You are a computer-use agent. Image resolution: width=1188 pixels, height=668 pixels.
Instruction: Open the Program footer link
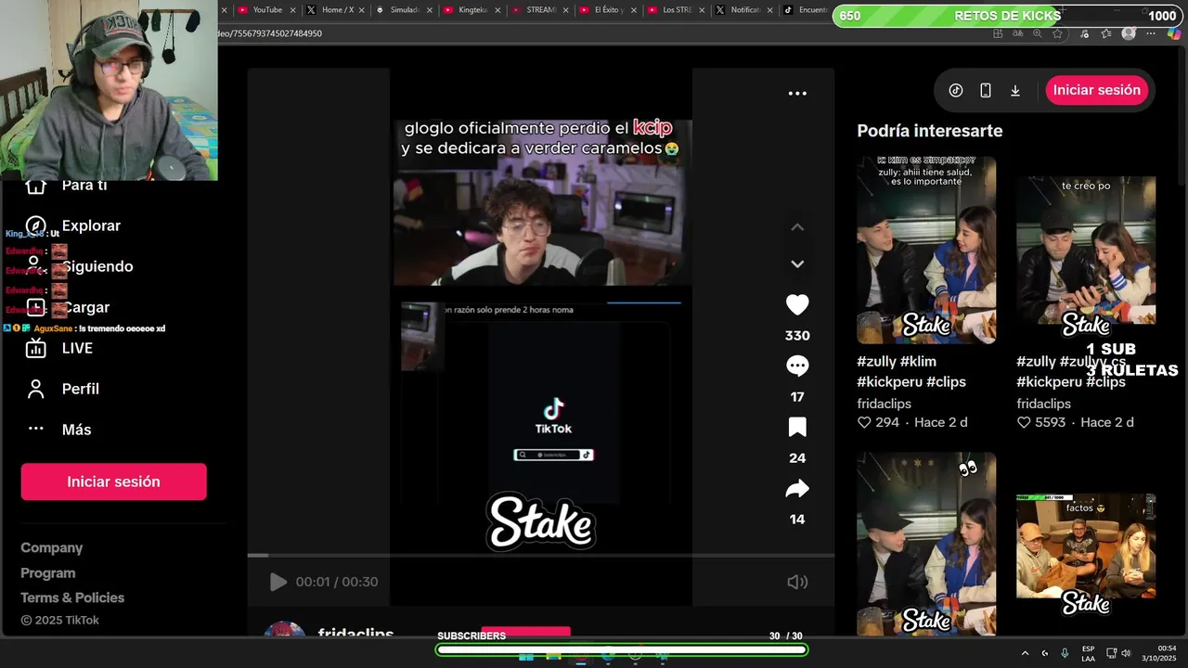(48, 573)
